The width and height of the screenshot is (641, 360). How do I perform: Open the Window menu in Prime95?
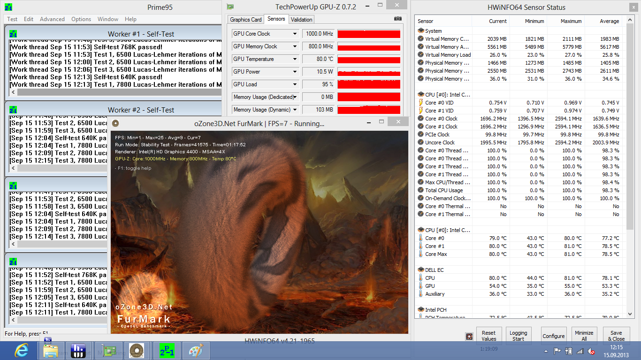(x=108, y=19)
